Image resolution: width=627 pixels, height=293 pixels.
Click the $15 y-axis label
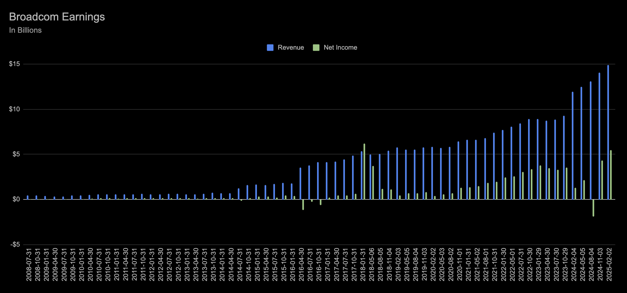(x=14, y=64)
